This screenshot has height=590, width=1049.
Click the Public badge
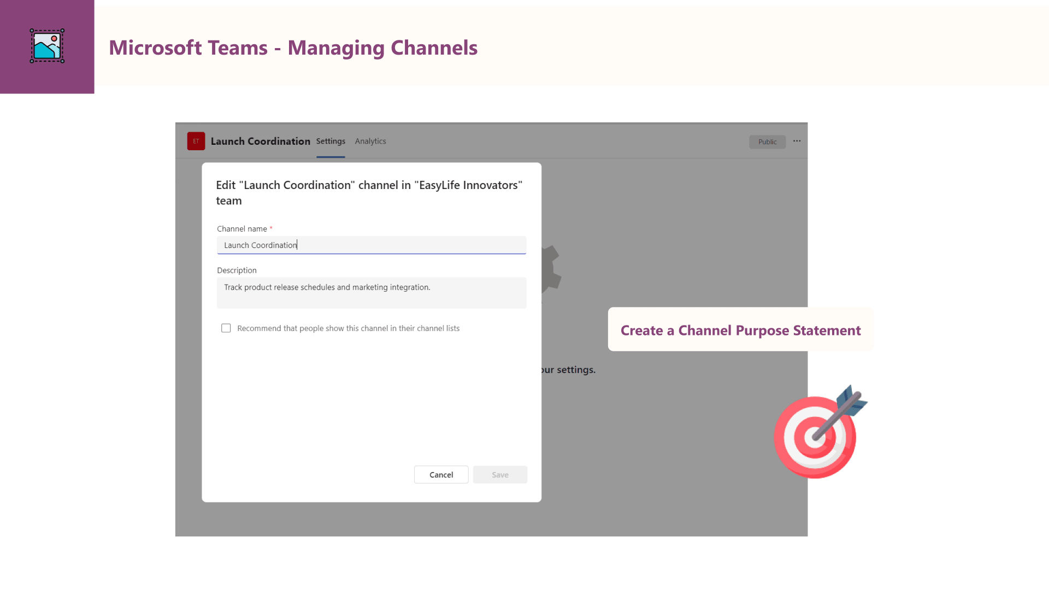(x=767, y=141)
